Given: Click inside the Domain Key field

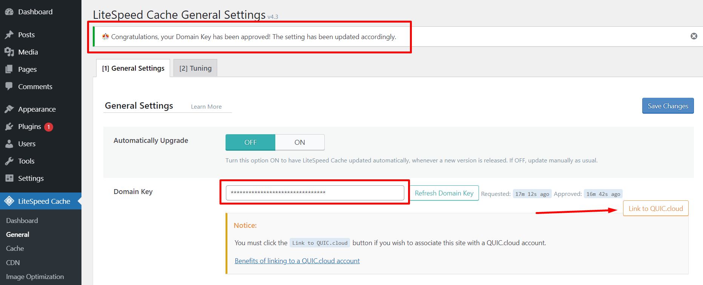Looking at the screenshot, I should point(315,193).
